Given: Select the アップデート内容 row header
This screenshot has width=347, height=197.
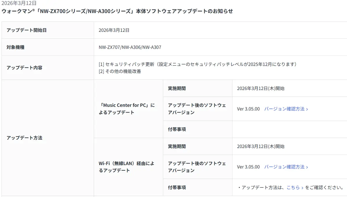Looking at the screenshot, I should (x=25, y=68).
